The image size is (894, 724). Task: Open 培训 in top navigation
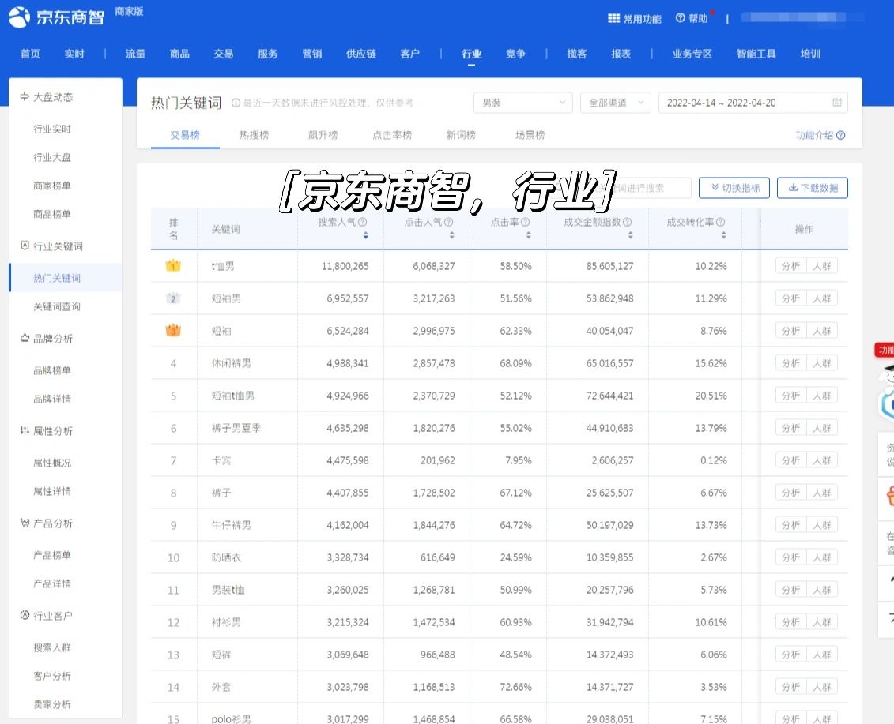pos(810,54)
